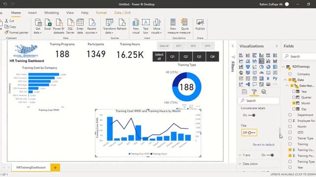Tick the Quarter checkbox in Date Hierarchy

pyautogui.click(x=294, y=97)
